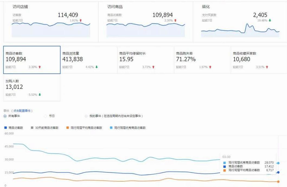This screenshot has width=287, height=187.
Task: Select the 商品浏览量 metric card
Action: tap(89, 60)
